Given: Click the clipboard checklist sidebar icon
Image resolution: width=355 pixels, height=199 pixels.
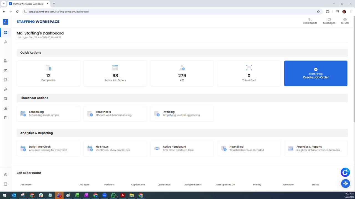Looking at the screenshot, I should tap(6, 117).
